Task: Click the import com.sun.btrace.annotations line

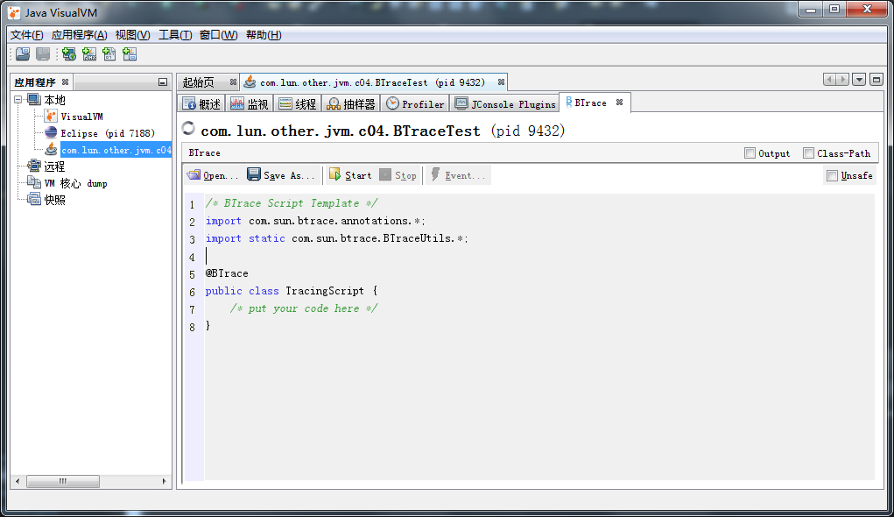Action: click(x=315, y=221)
